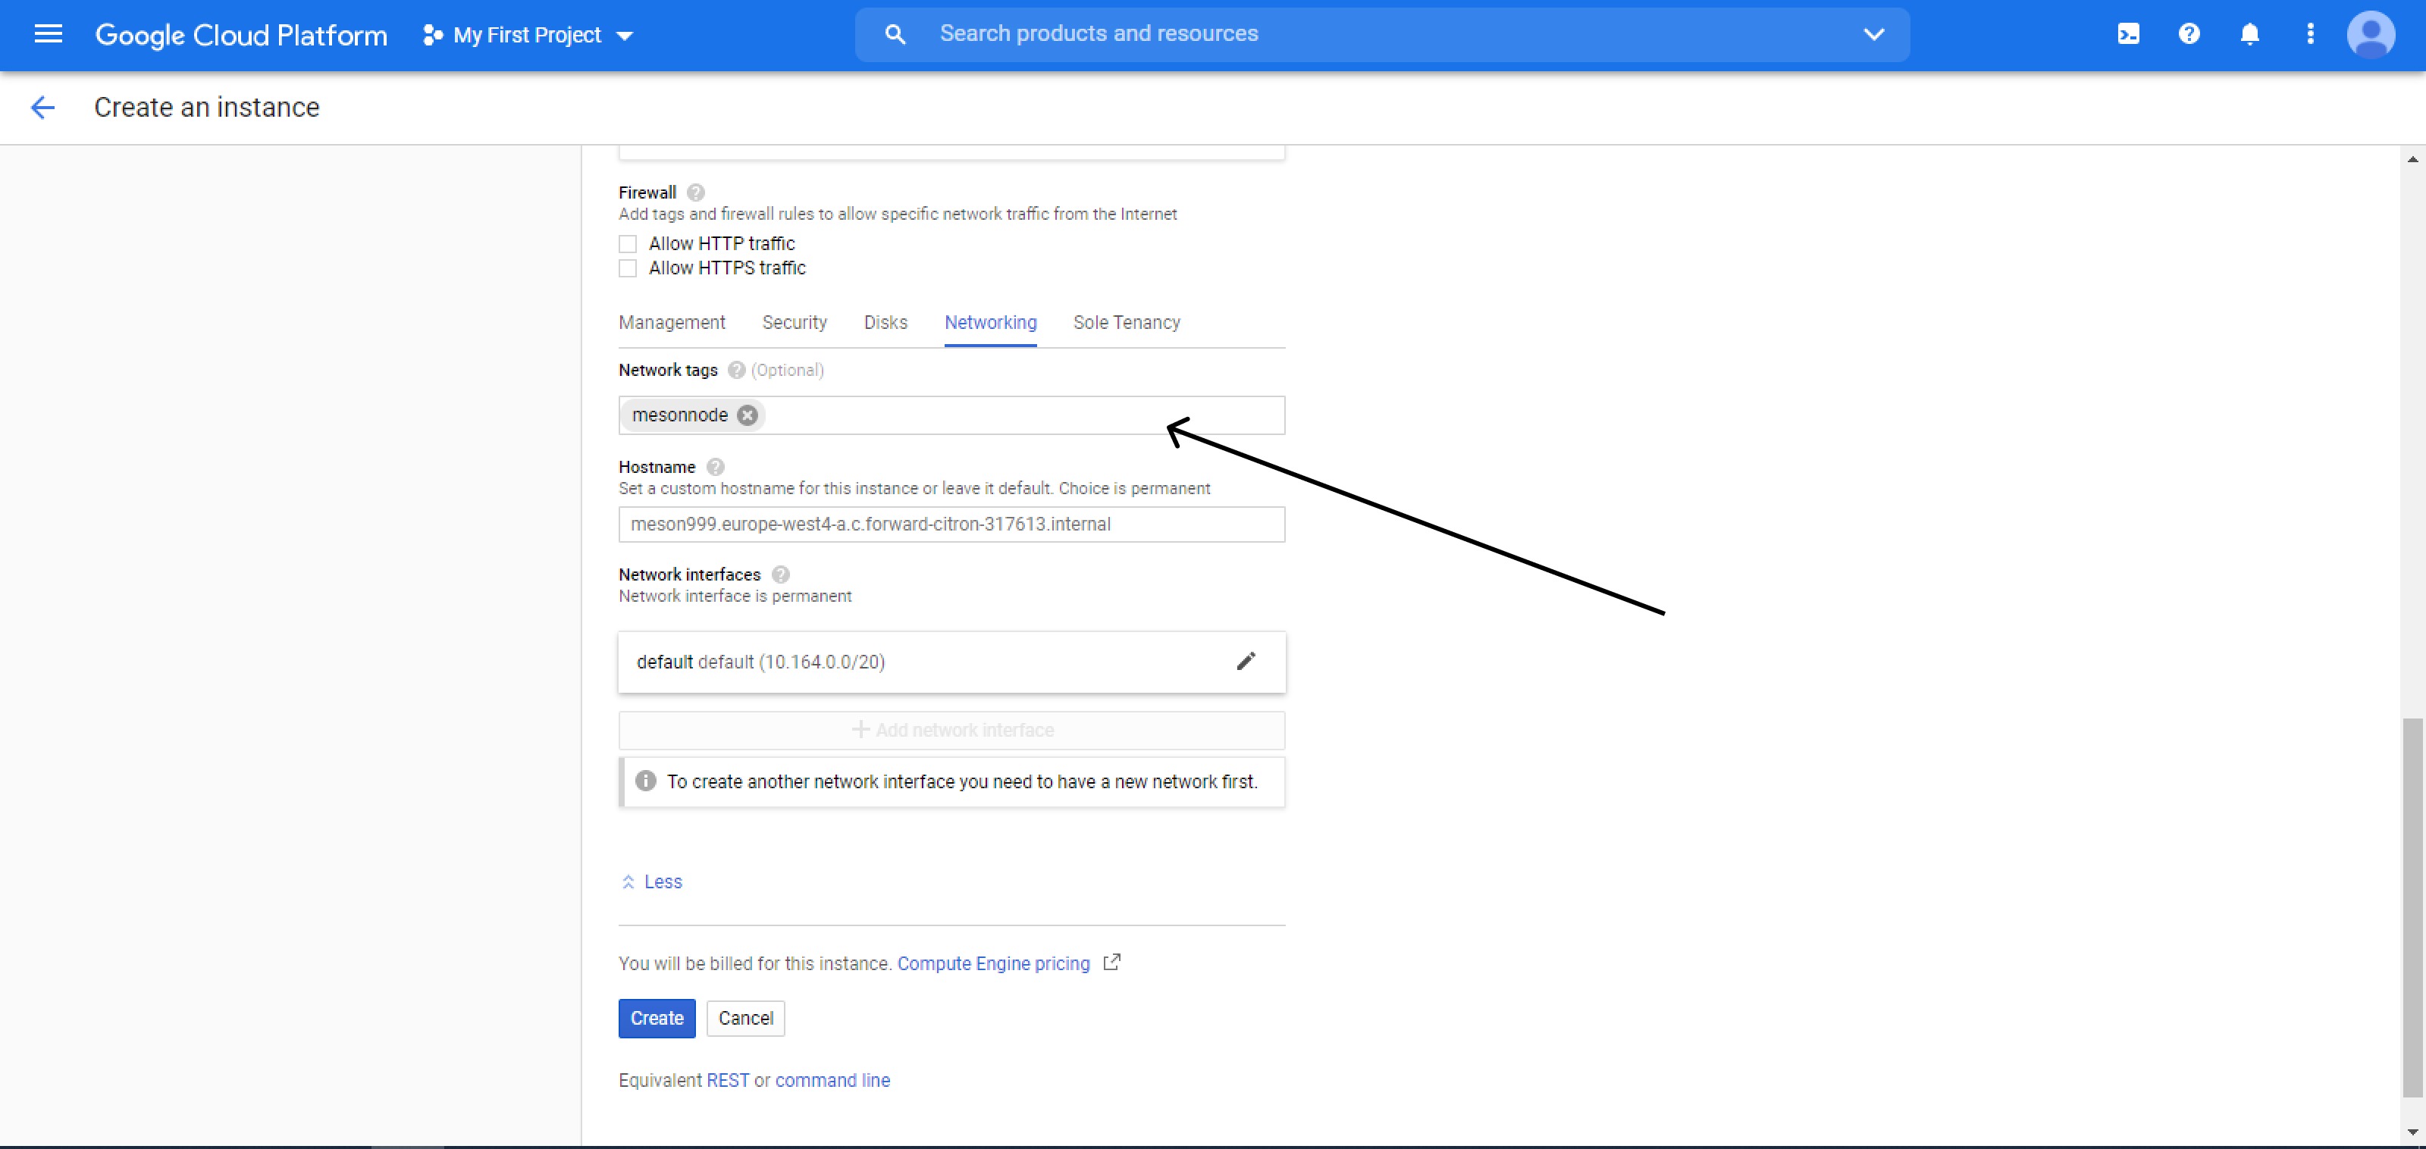Switch to the Management tab
2426x1149 pixels.
(x=672, y=323)
